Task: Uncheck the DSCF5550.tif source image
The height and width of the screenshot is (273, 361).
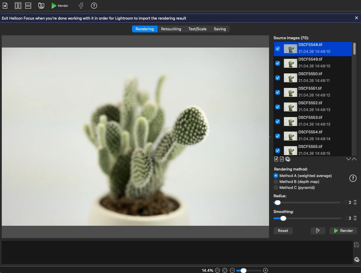Action: pos(278,78)
